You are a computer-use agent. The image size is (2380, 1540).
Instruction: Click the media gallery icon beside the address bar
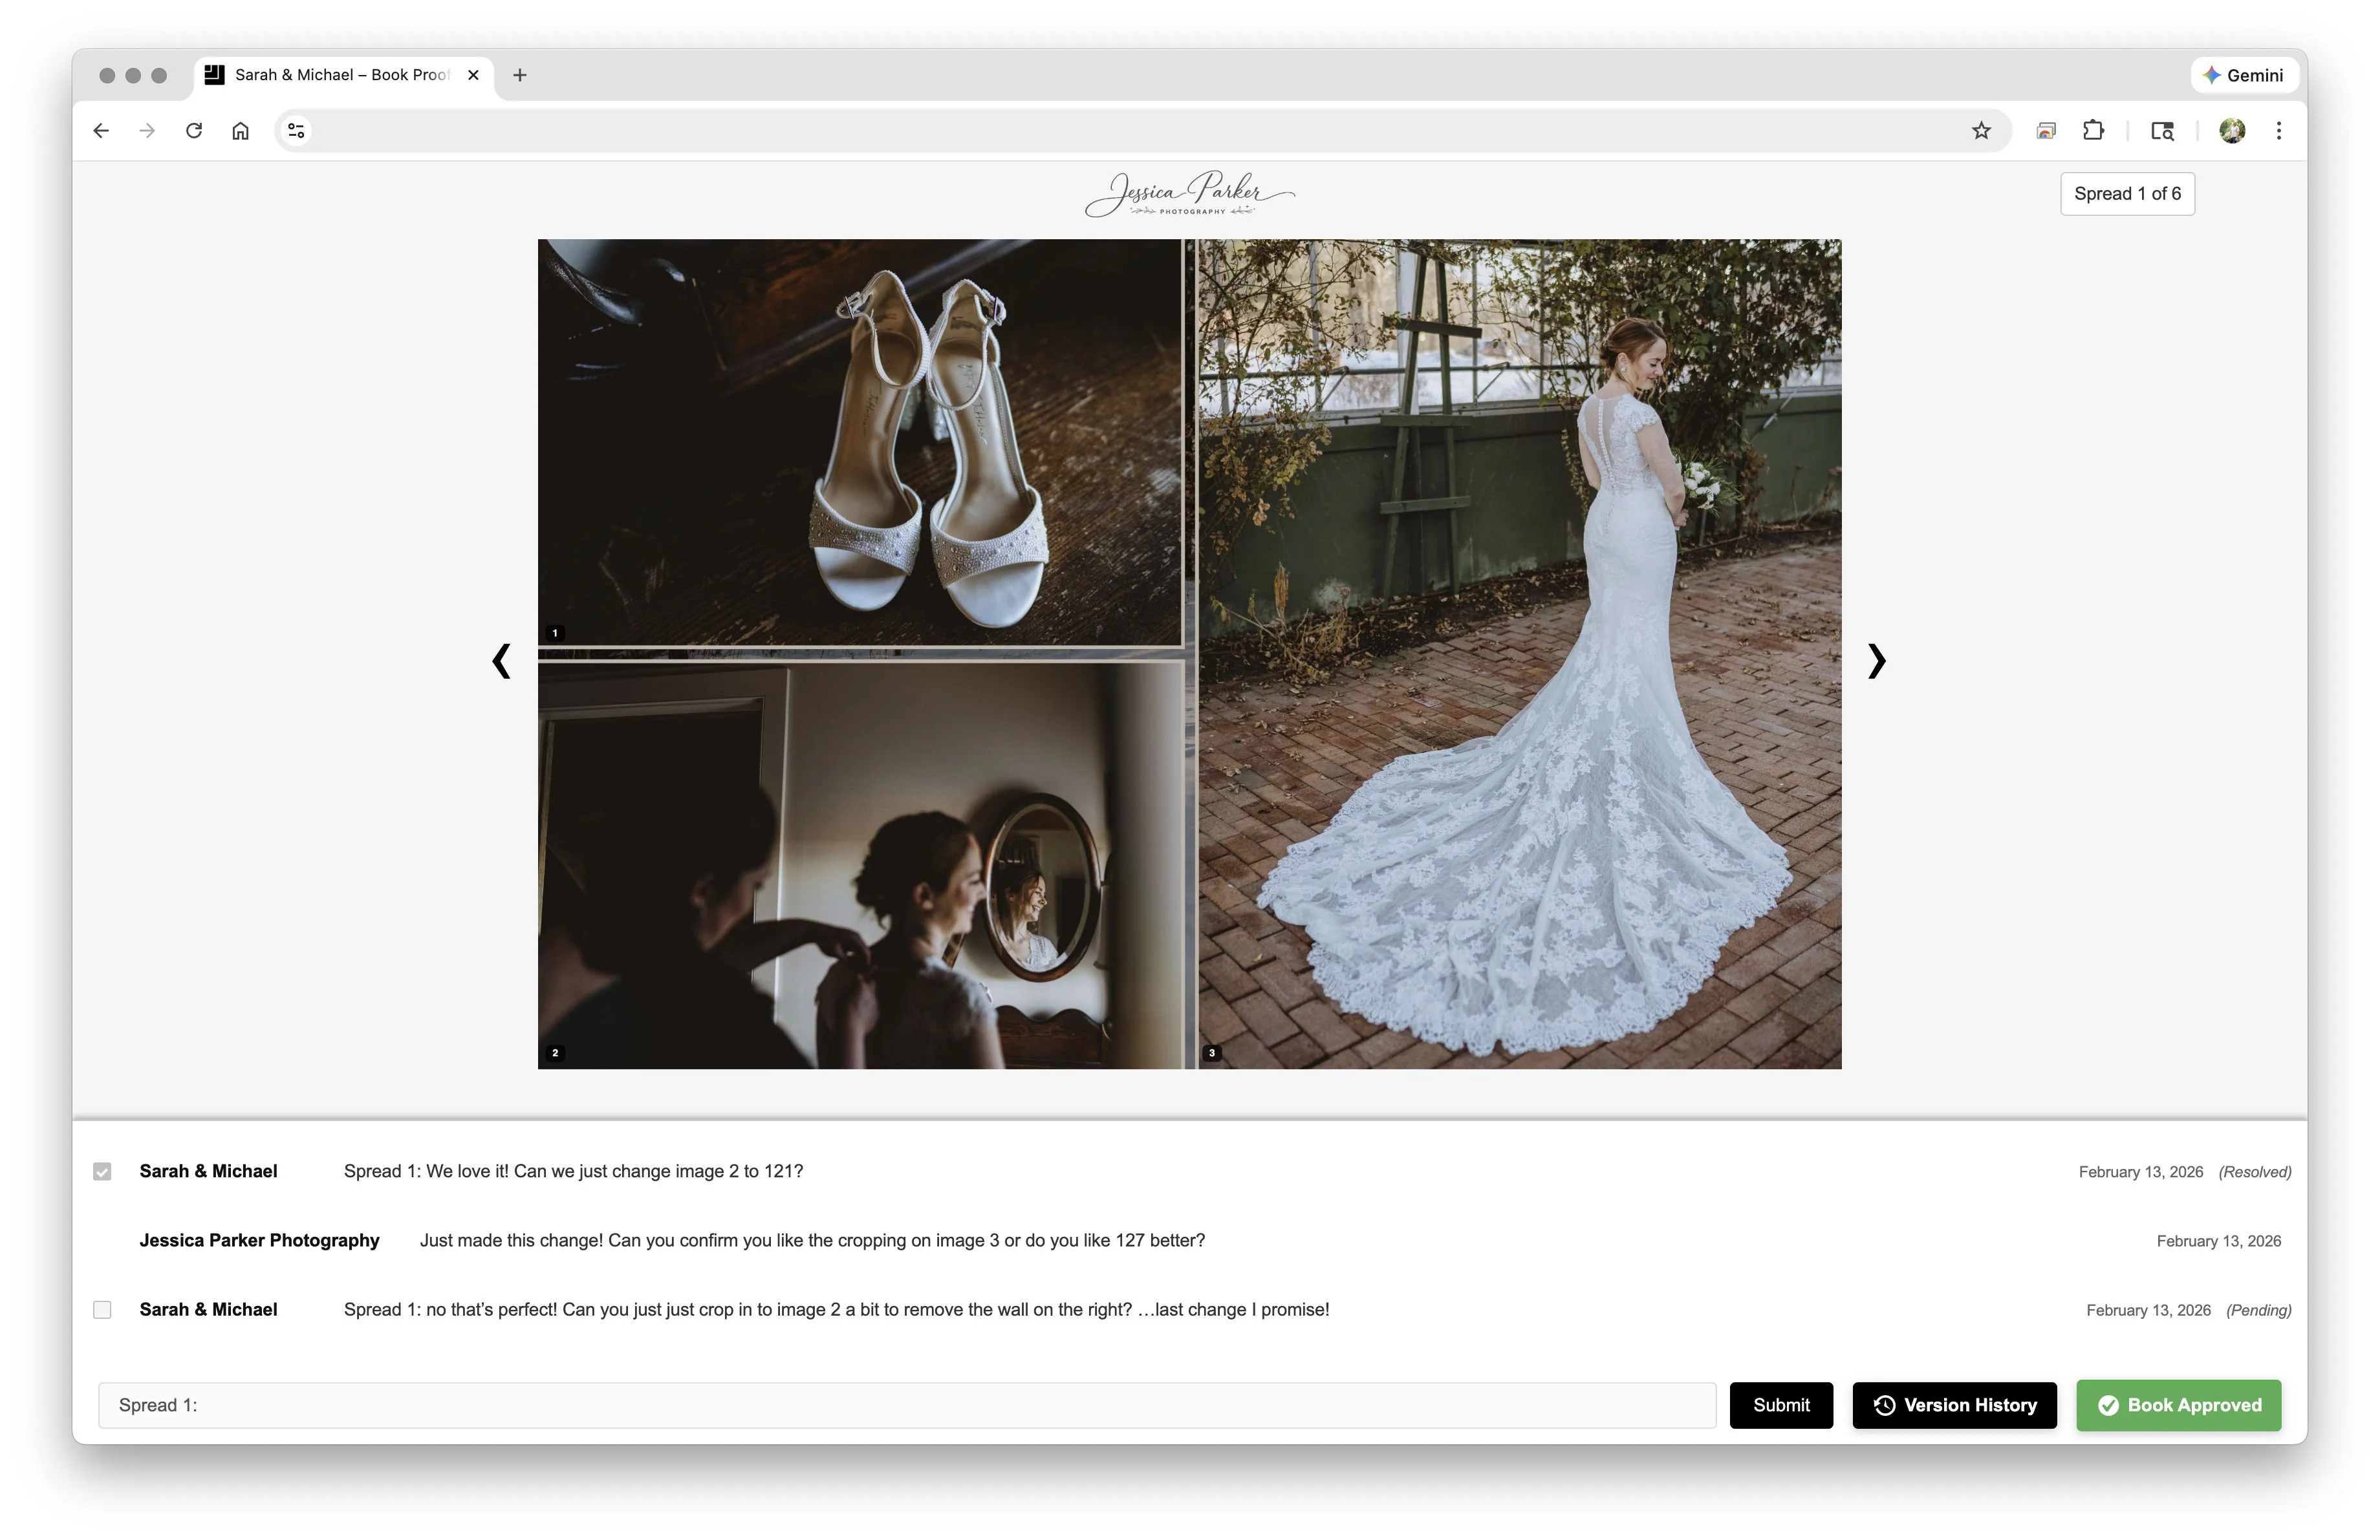[2045, 130]
